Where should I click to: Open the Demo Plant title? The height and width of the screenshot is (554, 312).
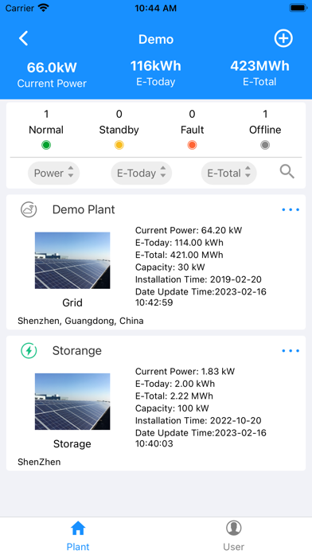pos(84,209)
